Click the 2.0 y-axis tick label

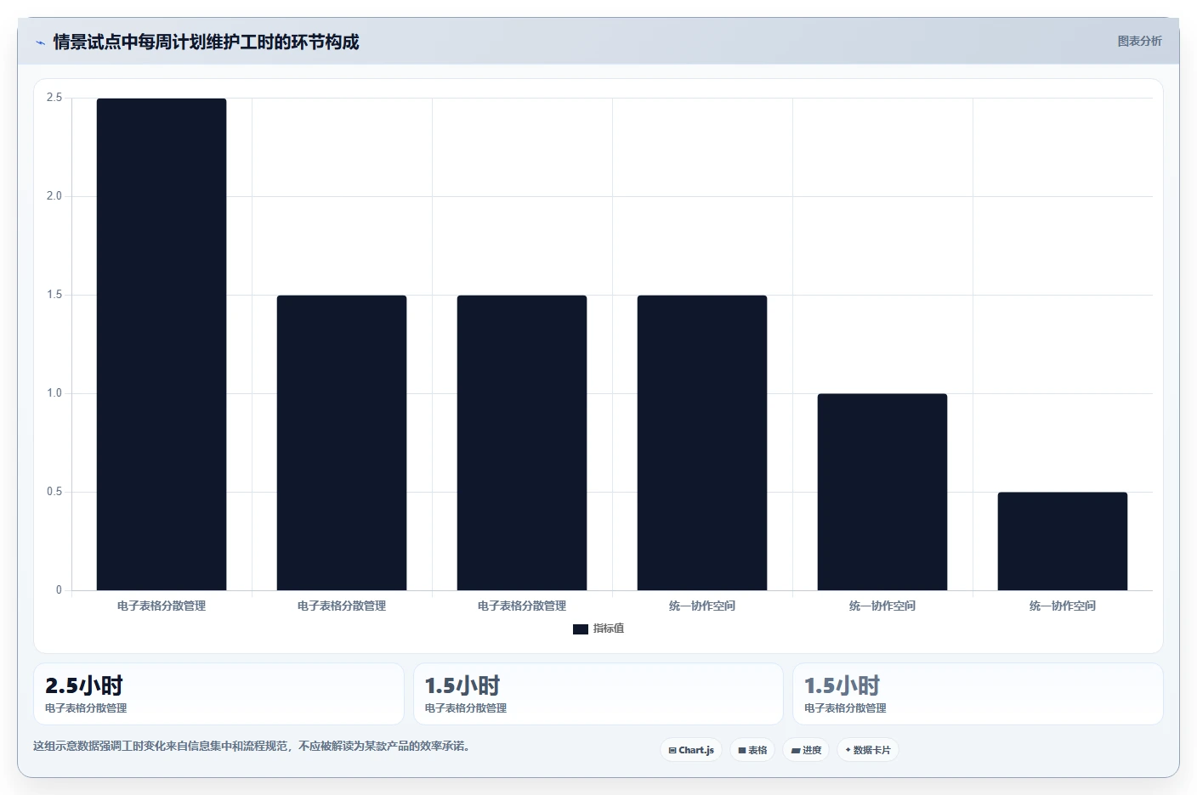click(54, 196)
